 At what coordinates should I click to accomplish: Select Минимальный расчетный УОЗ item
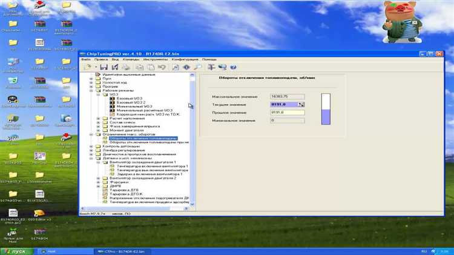coord(144,110)
